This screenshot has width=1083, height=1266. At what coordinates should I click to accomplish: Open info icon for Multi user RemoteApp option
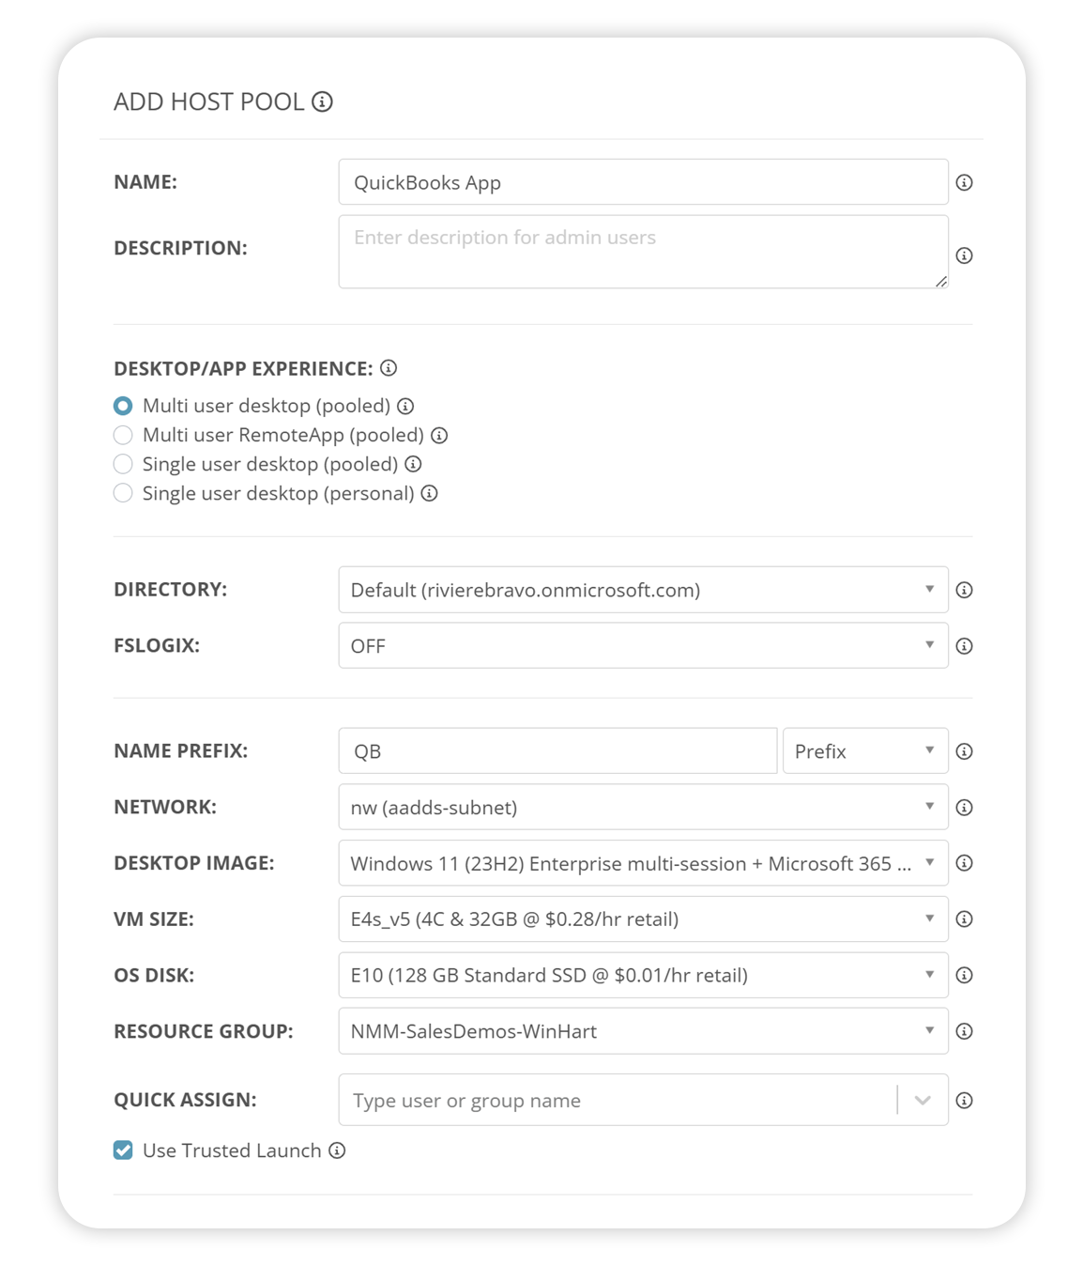point(439,436)
